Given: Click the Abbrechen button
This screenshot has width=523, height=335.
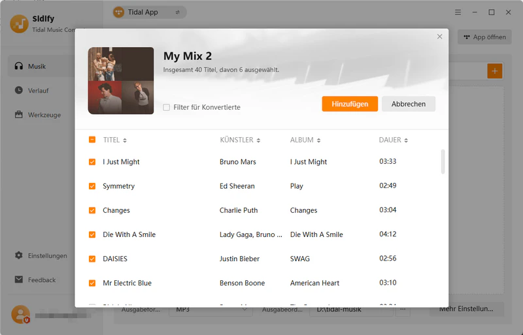Looking at the screenshot, I should (x=408, y=104).
